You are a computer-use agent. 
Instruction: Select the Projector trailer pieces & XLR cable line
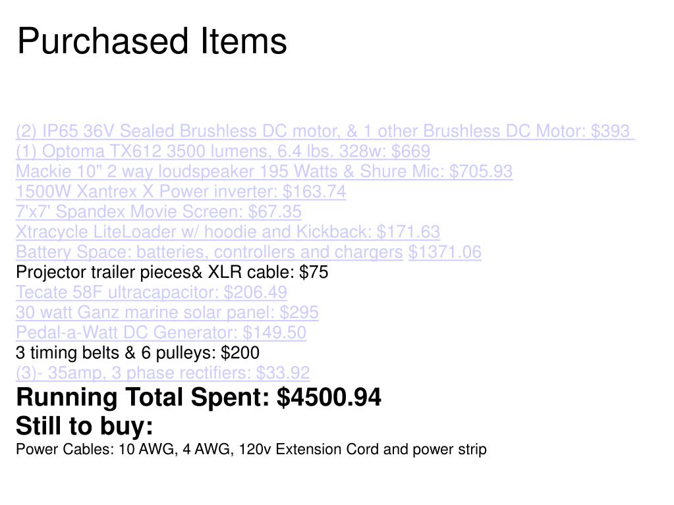[172, 273]
